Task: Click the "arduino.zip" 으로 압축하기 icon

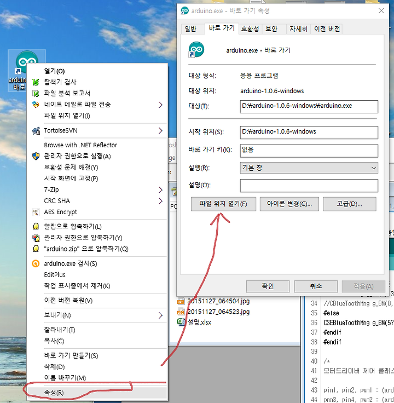Action: (x=36, y=249)
